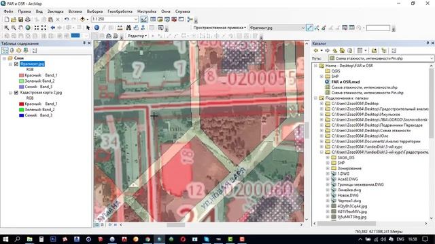The width and height of the screenshot is (435, 244).
Task: Go up one level in Catalog
Action: tap(335, 50)
